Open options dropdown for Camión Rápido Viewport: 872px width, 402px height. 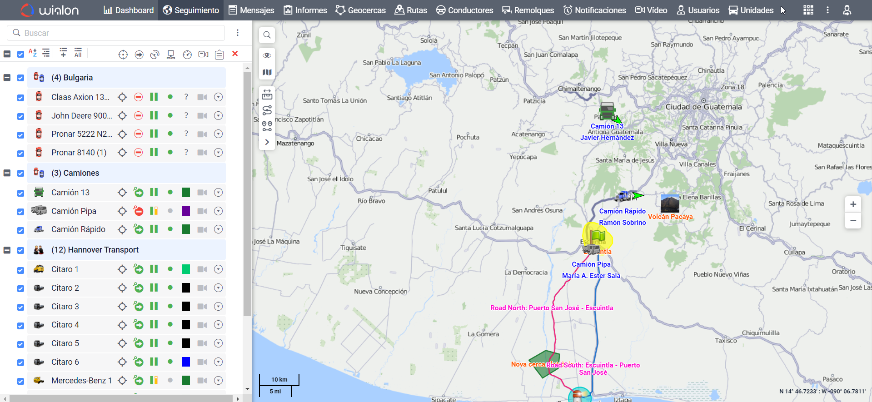pyautogui.click(x=219, y=229)
